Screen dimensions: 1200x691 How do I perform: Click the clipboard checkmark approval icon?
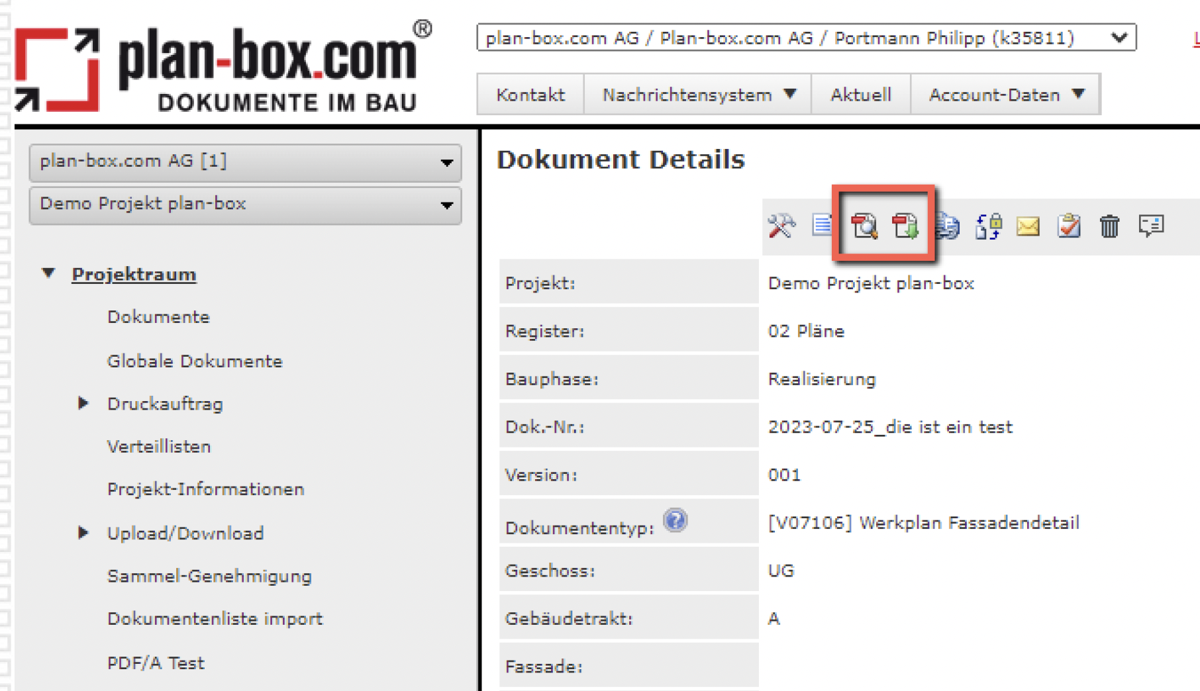(1069, 226)
